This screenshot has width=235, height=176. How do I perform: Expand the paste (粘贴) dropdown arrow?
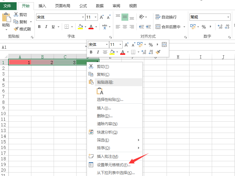click(6, 30)
